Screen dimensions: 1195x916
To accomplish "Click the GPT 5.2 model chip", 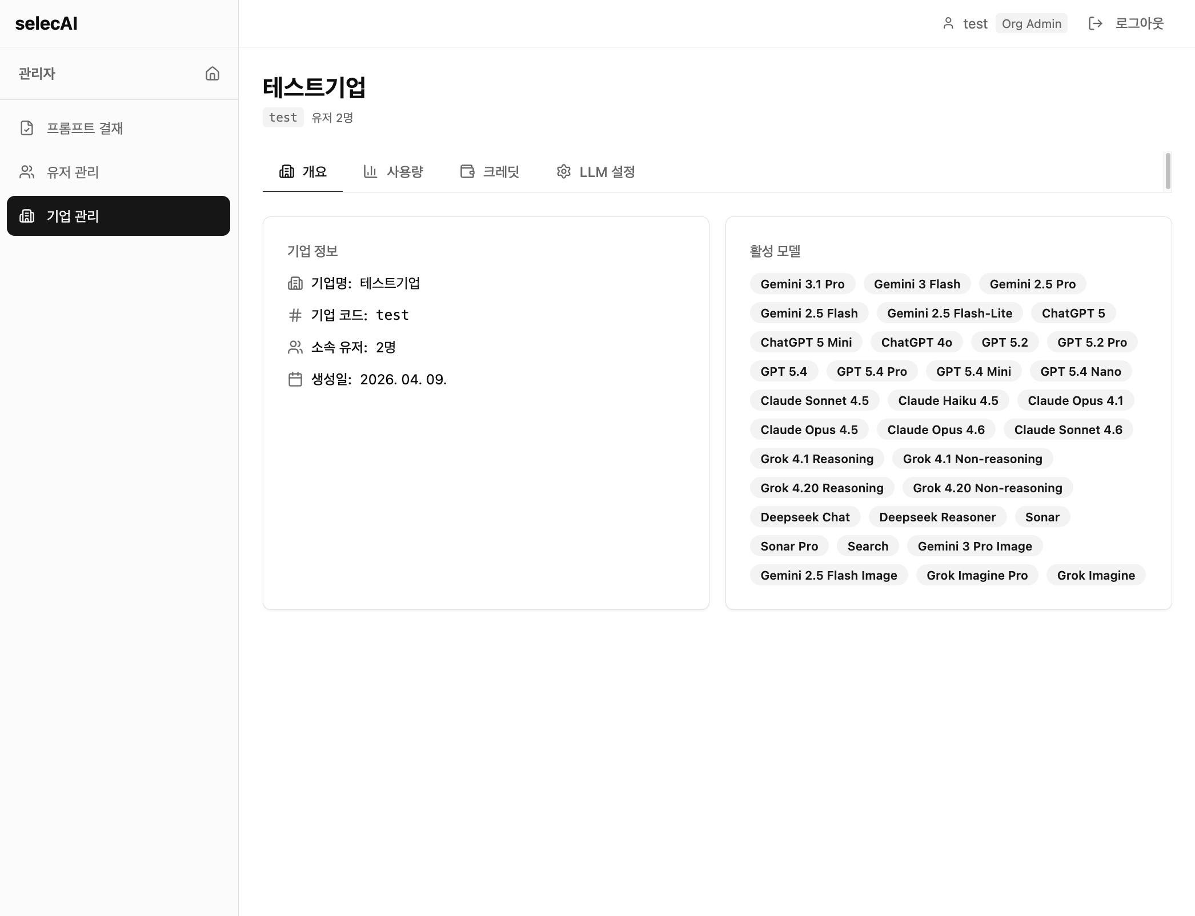I will coord(1005,342).
